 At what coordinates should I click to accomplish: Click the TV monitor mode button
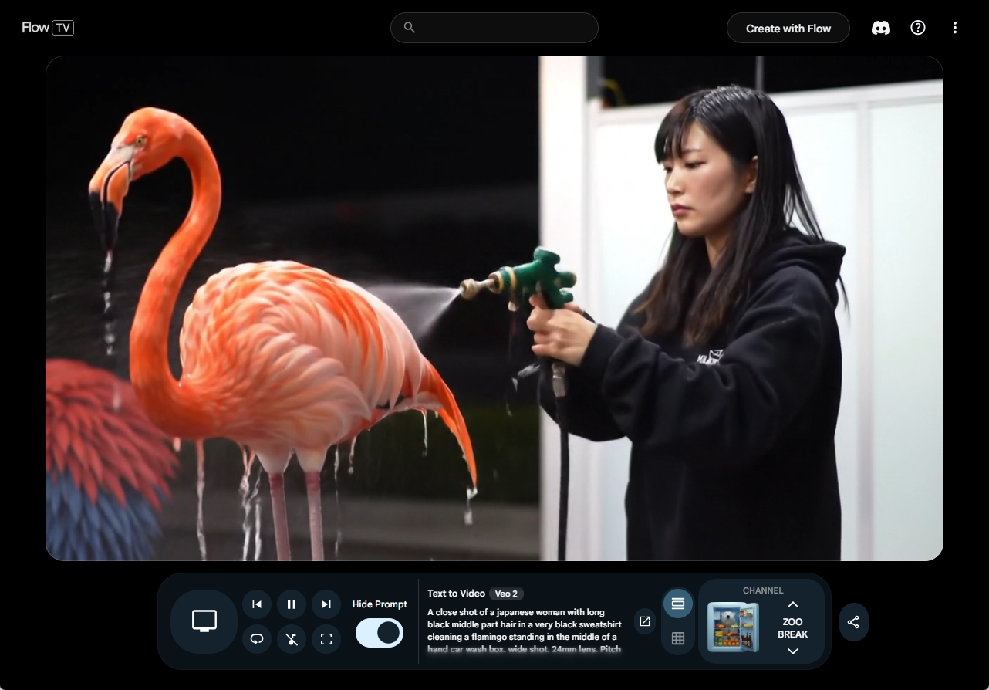pyautogui.click(x=204, y=621)
